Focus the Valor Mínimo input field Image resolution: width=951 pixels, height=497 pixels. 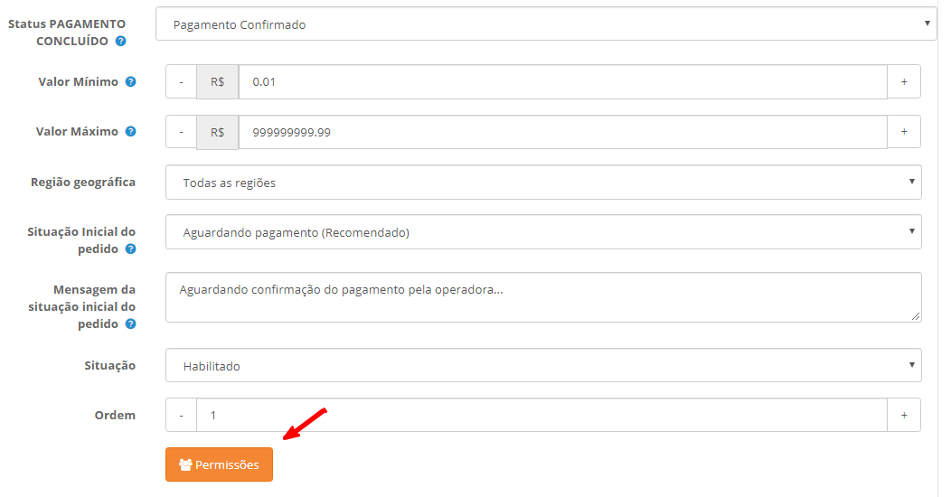point(563,82)
